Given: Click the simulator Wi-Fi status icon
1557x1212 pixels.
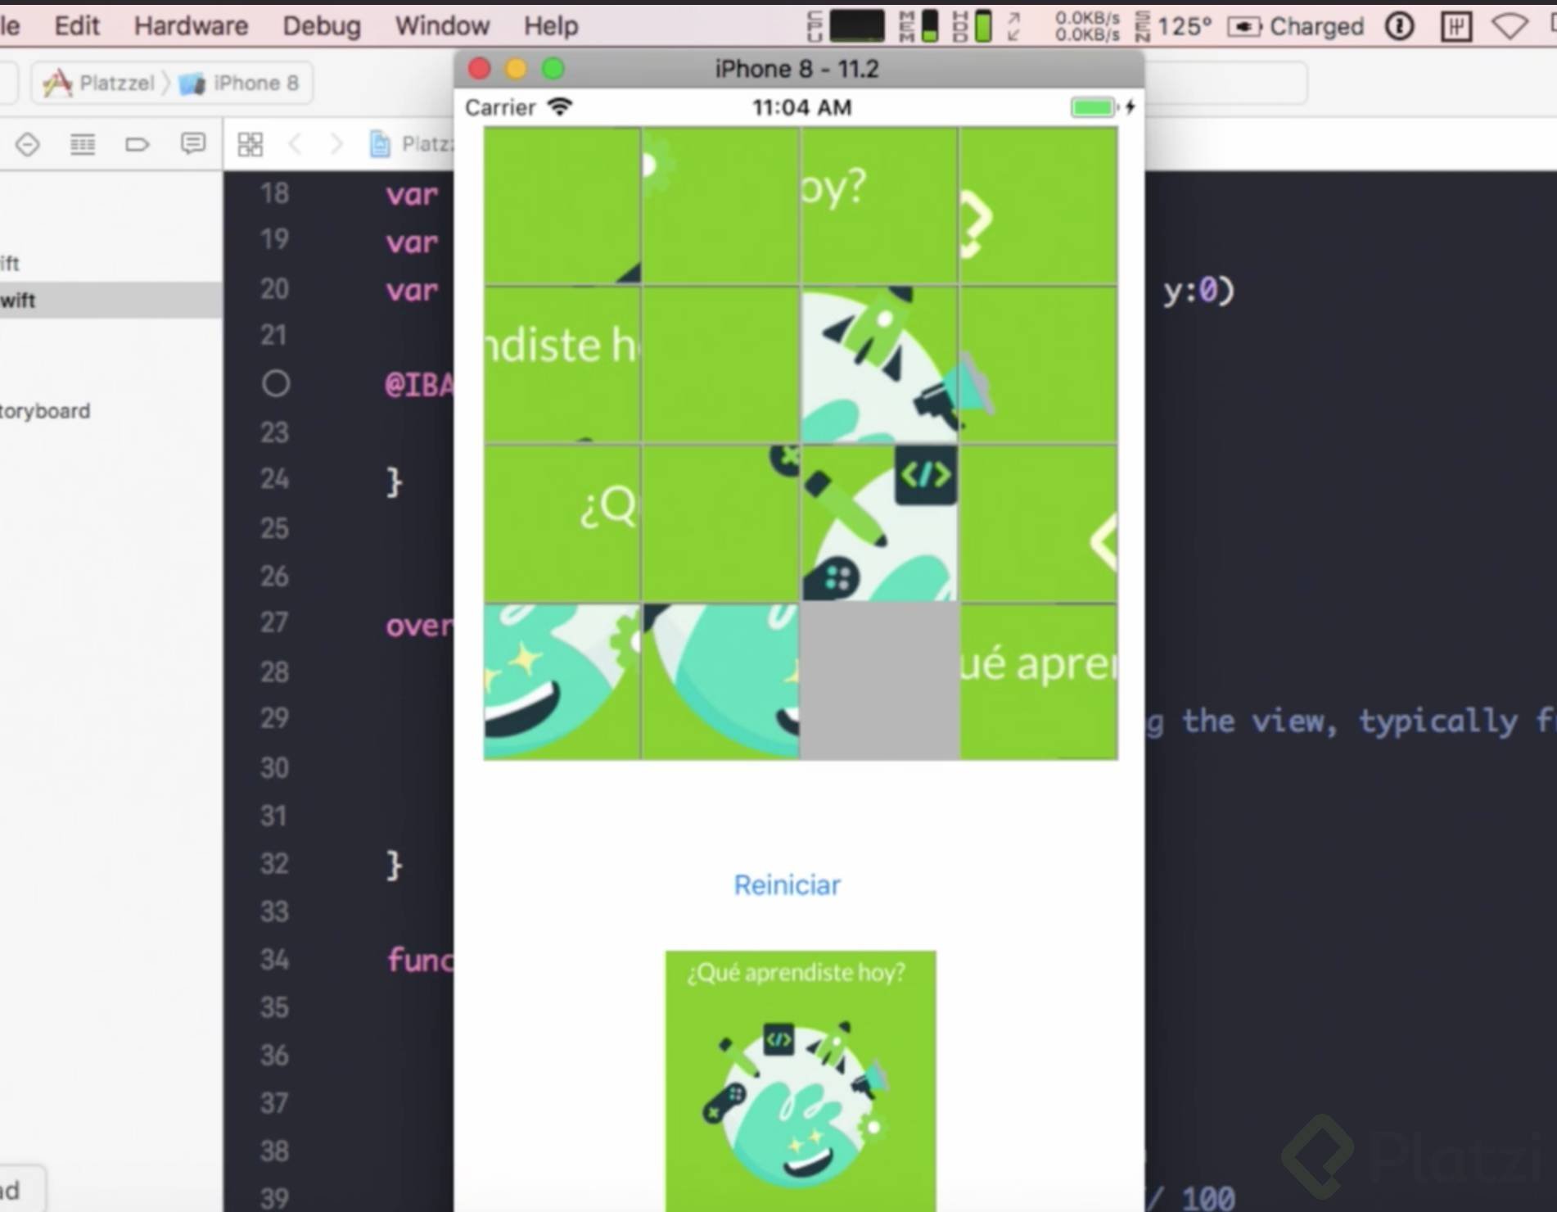Looking at the screenshot, I should point(560,107).
